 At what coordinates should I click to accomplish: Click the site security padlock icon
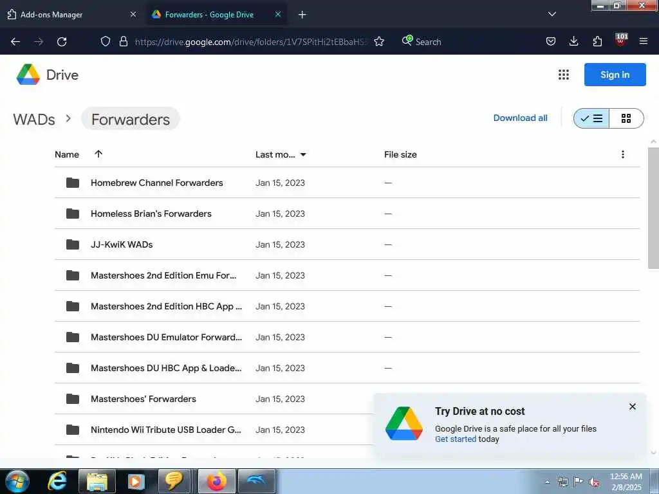coord(123,41)
